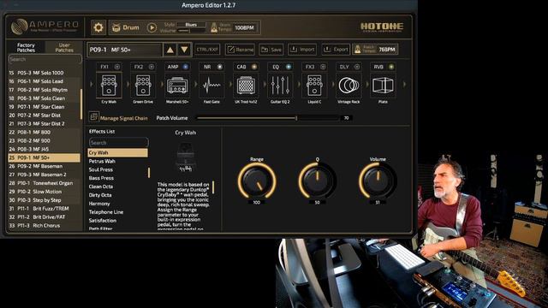The image size is (548, 308).
Task: Click the 100BPM drum tempo value
Action: tap(245, 27)
